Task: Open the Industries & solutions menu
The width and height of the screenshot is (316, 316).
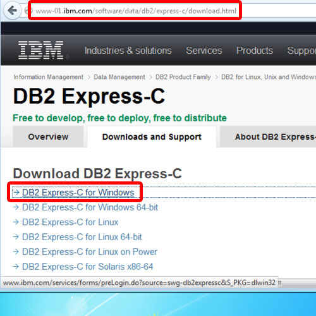Action: tap(128, 51)
